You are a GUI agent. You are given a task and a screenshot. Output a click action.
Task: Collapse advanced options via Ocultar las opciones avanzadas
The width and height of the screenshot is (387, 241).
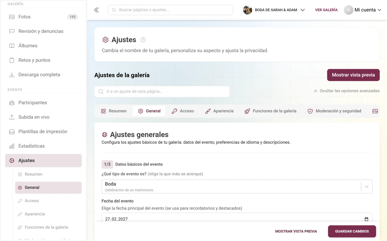(x=347, y=91)
